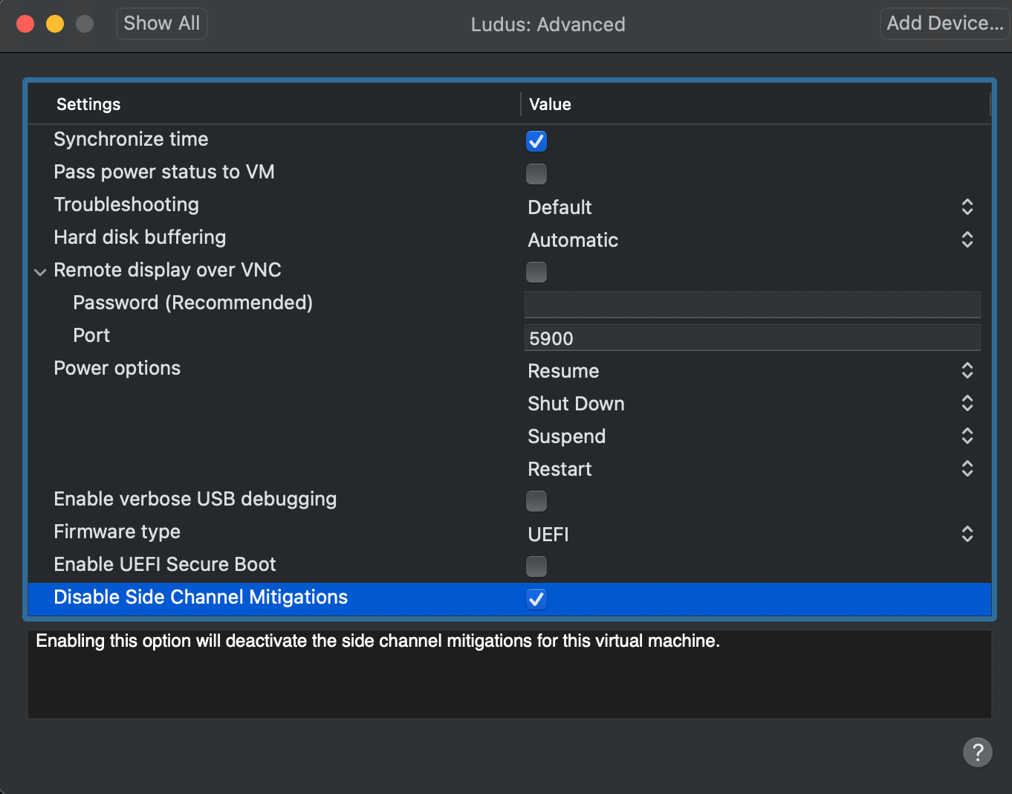Click the VNC Port field showing 5900

tap(752, 338)
